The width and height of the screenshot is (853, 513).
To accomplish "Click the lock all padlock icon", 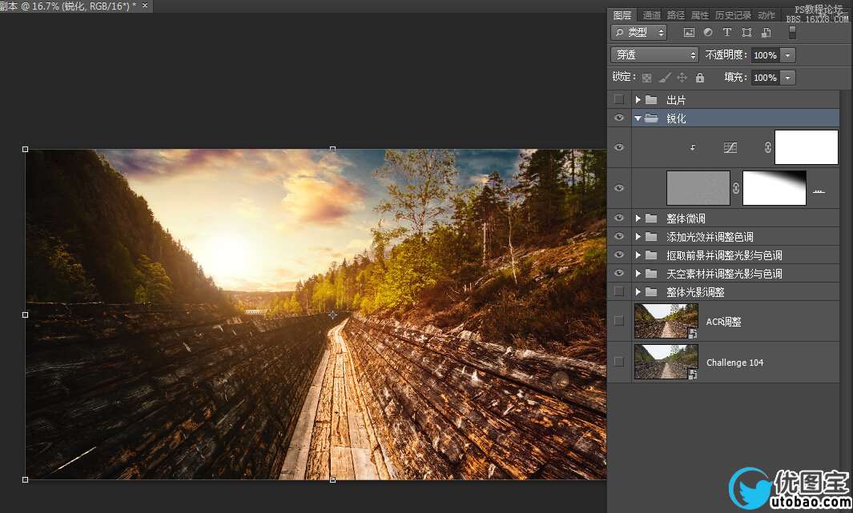I will 699,78.
